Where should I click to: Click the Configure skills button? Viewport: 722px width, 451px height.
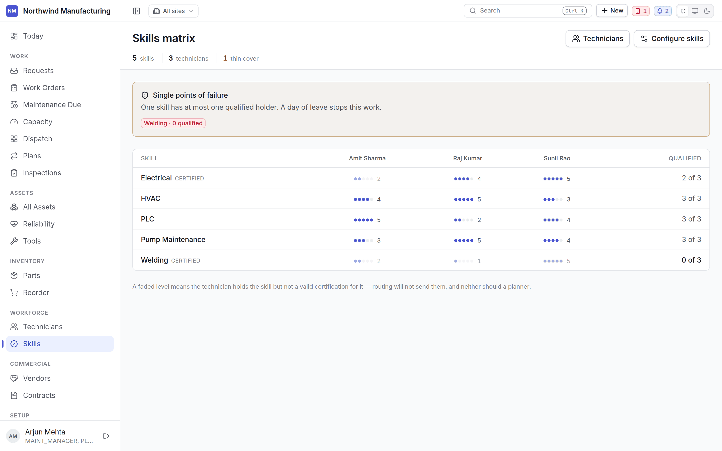click(672, 39)
